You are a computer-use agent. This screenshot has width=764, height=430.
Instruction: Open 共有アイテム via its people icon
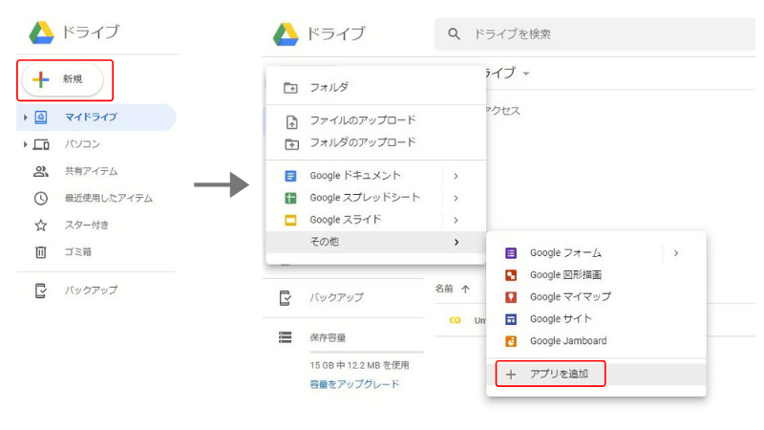41,171
